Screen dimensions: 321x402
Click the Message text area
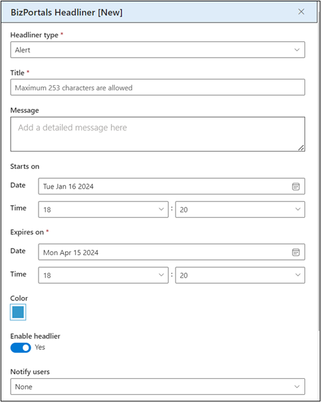tap(158, 134)
